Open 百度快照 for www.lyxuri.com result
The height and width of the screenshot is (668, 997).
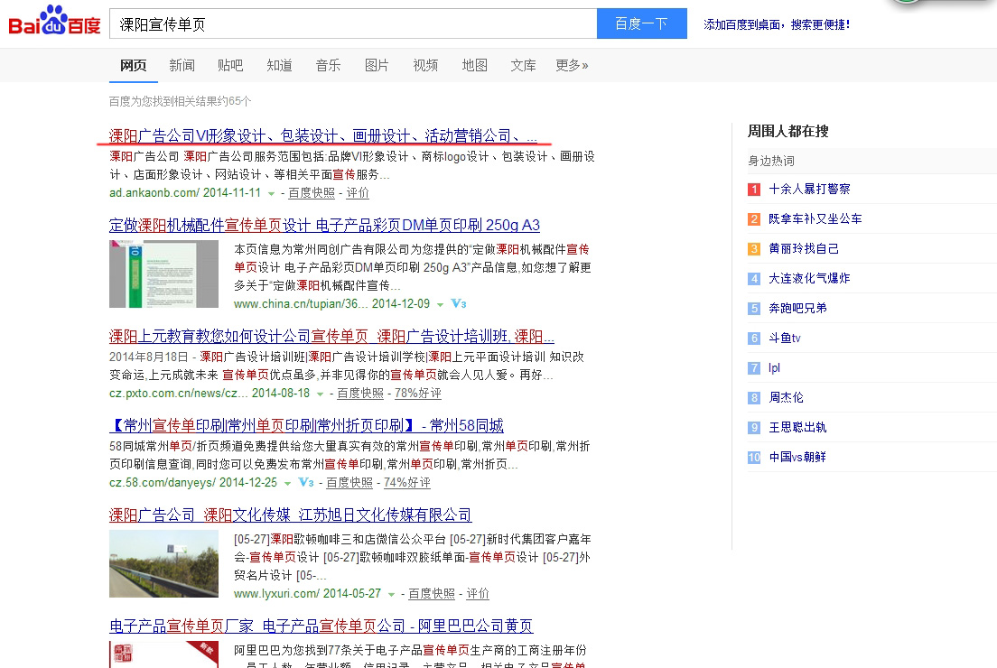(x=431, y=594)
